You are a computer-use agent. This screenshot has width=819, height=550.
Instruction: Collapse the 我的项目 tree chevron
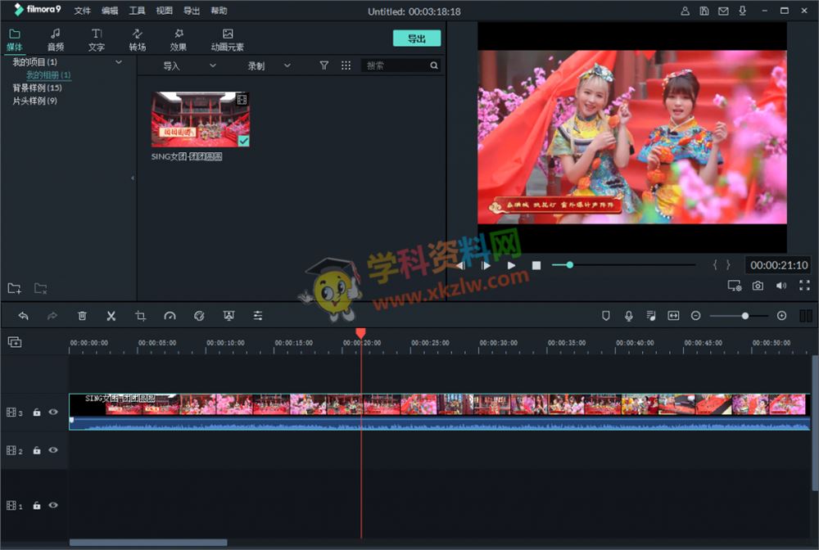[x=119, y=62]
